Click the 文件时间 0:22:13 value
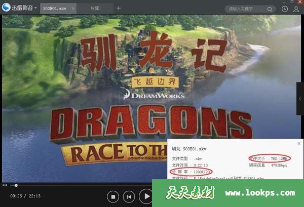Viewport: 304px width, 207px height. (201, 165)
